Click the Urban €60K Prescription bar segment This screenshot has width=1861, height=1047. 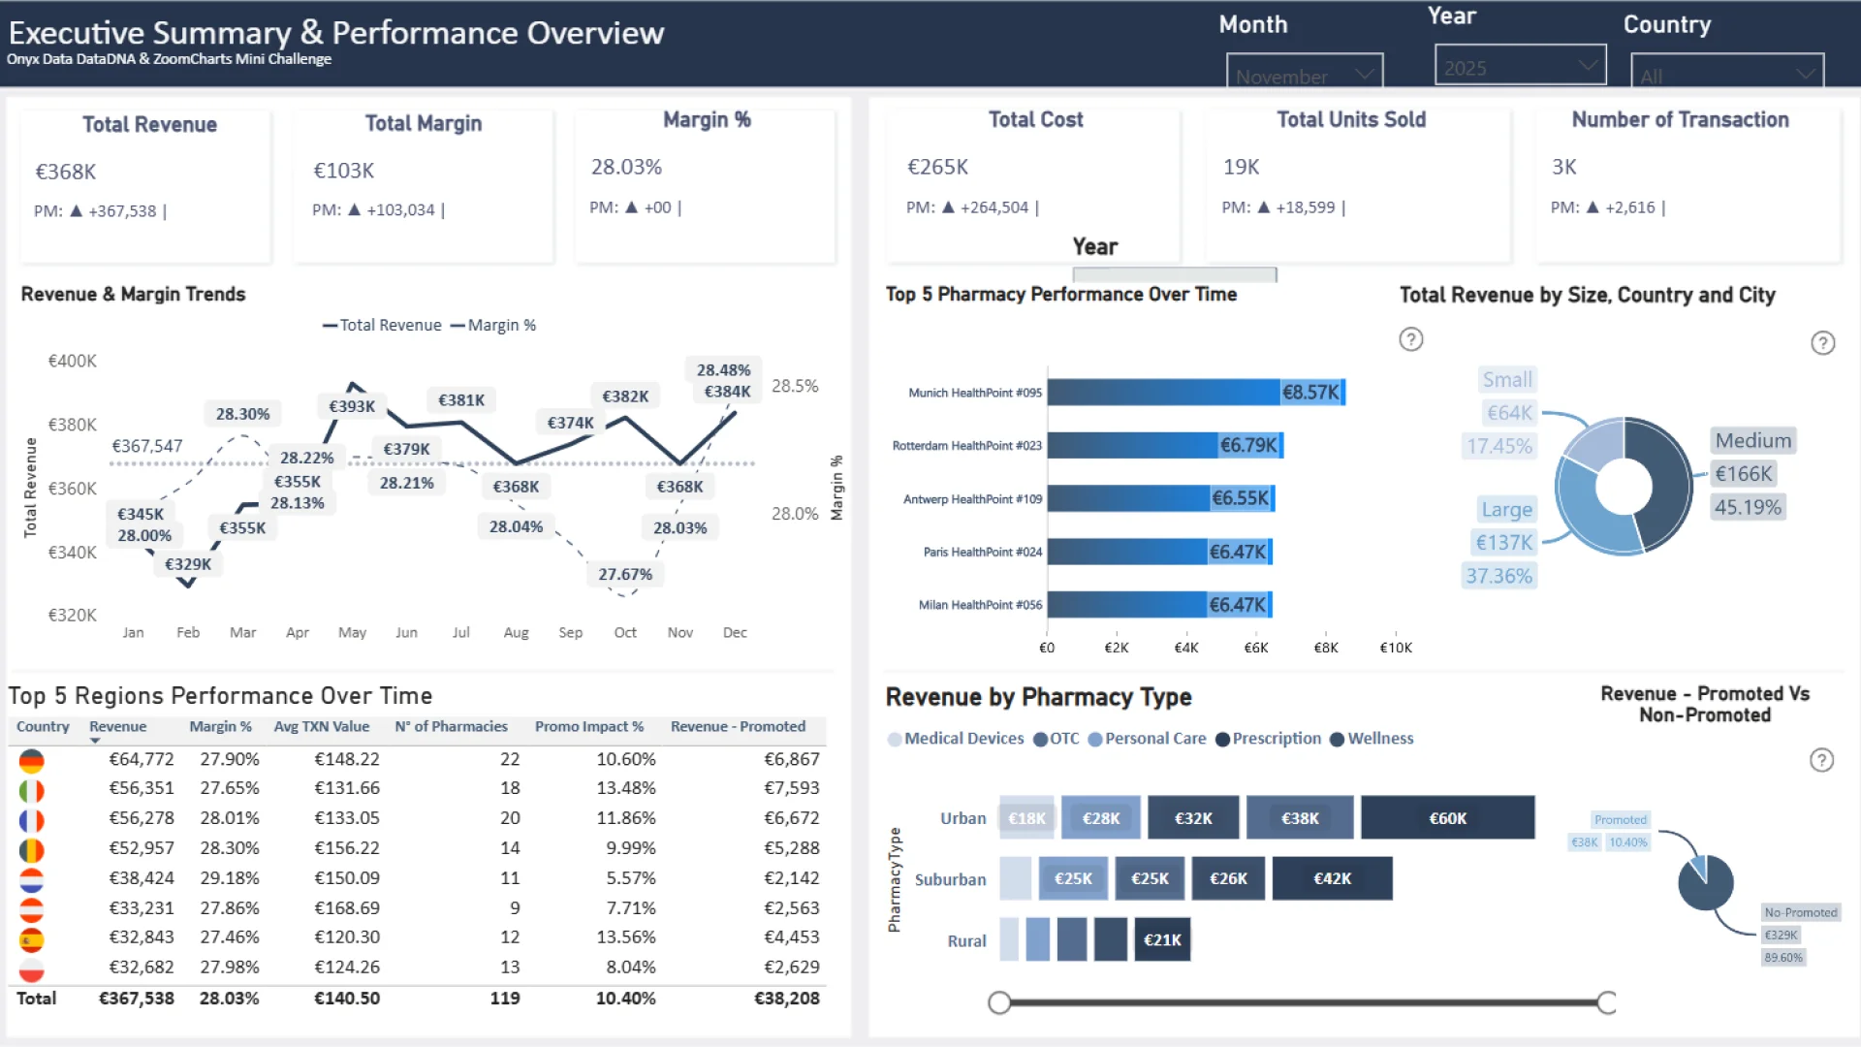[x=1446, y=818]
